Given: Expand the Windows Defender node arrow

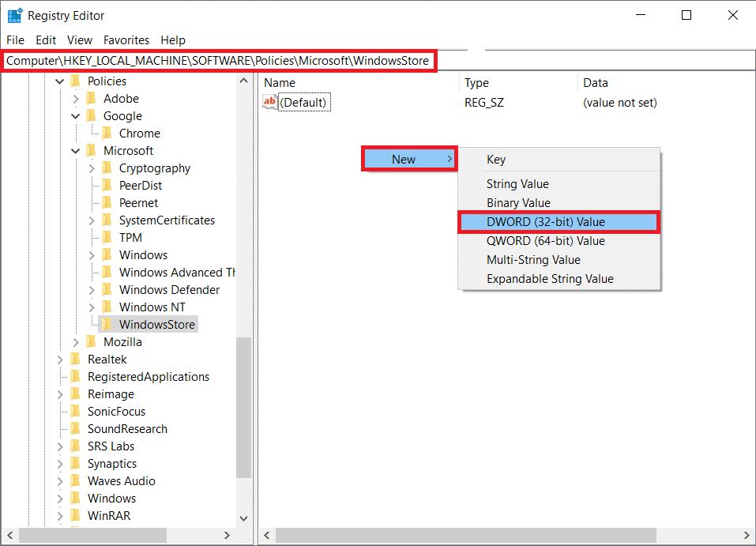Looking at the screenshot, I should pos(92,290).
